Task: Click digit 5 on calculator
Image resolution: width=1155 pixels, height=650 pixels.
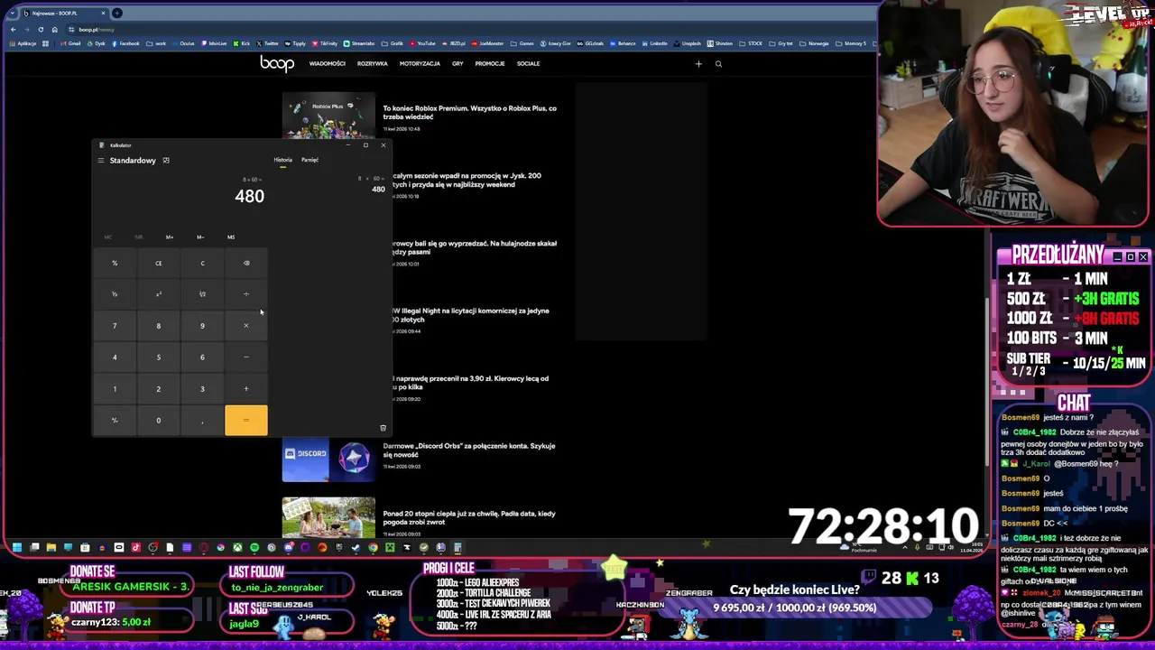Action: click(x=158, y=357)
